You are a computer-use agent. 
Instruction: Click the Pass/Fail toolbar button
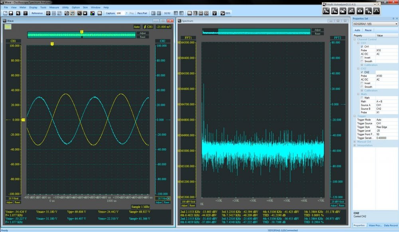[x=142, y=13]
